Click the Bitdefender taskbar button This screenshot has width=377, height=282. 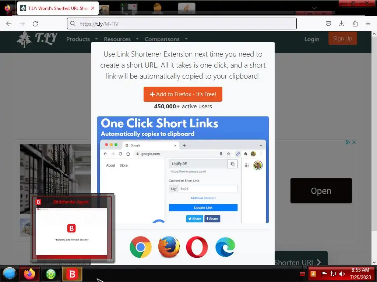coord(72,274)
